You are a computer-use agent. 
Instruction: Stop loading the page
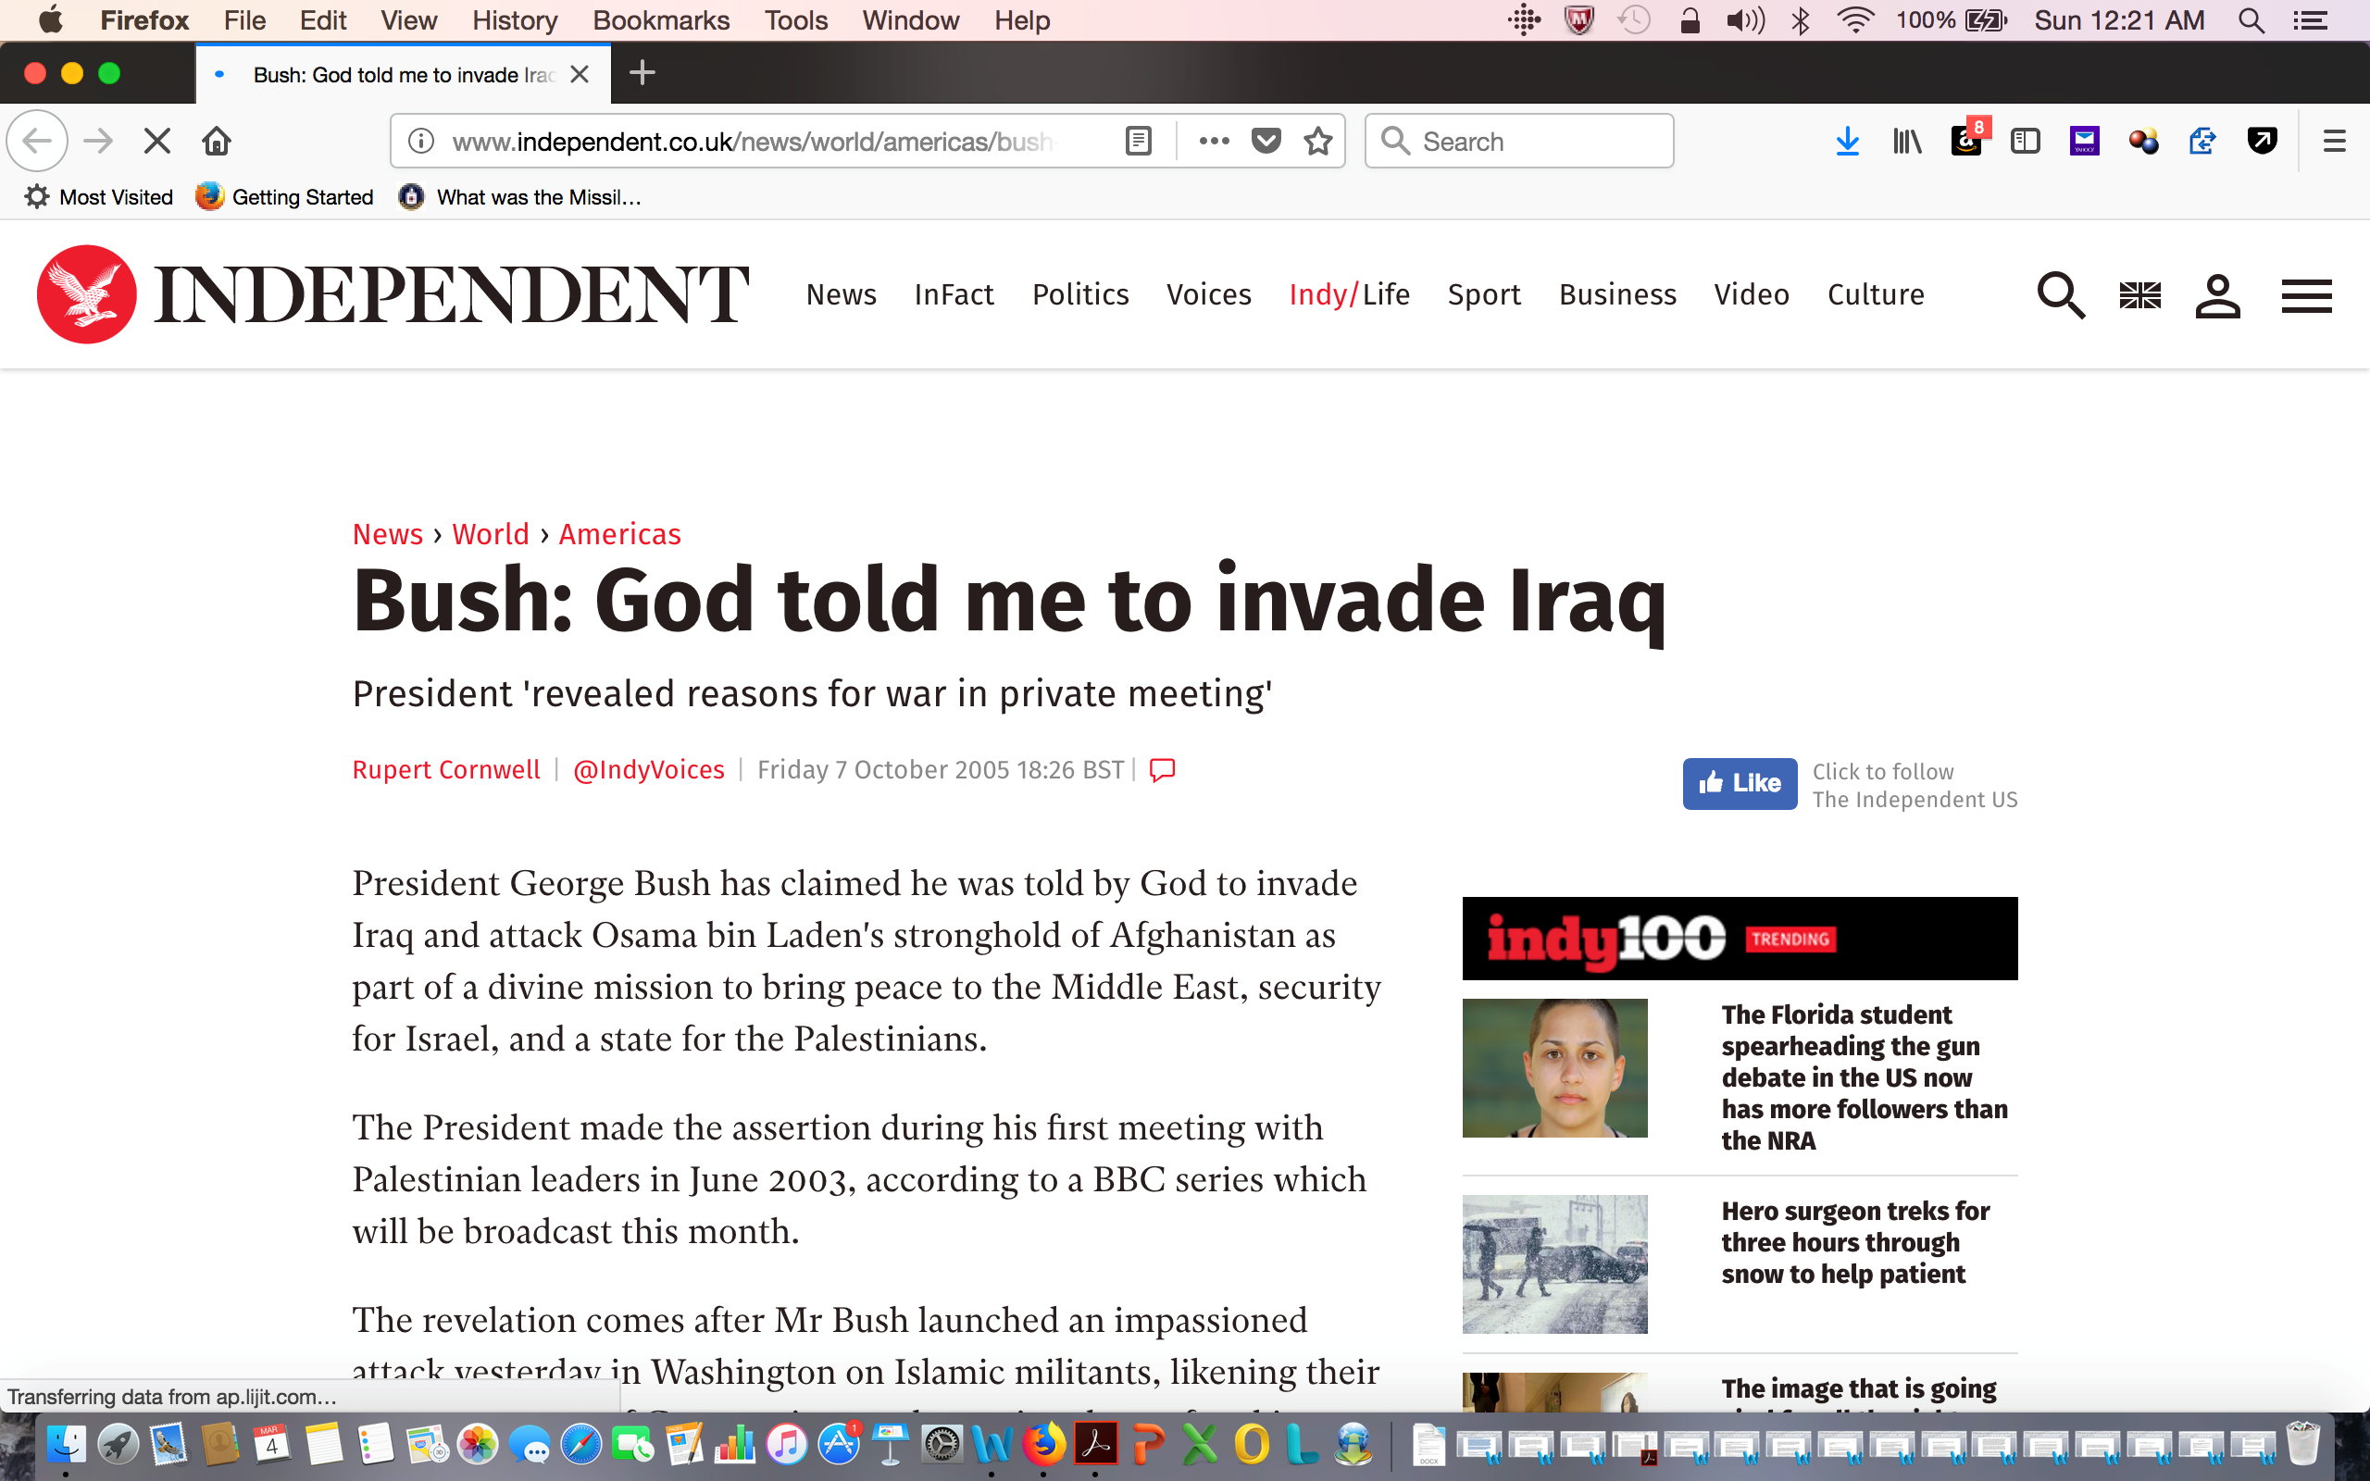pyautogui.click(x=156, y=141)
